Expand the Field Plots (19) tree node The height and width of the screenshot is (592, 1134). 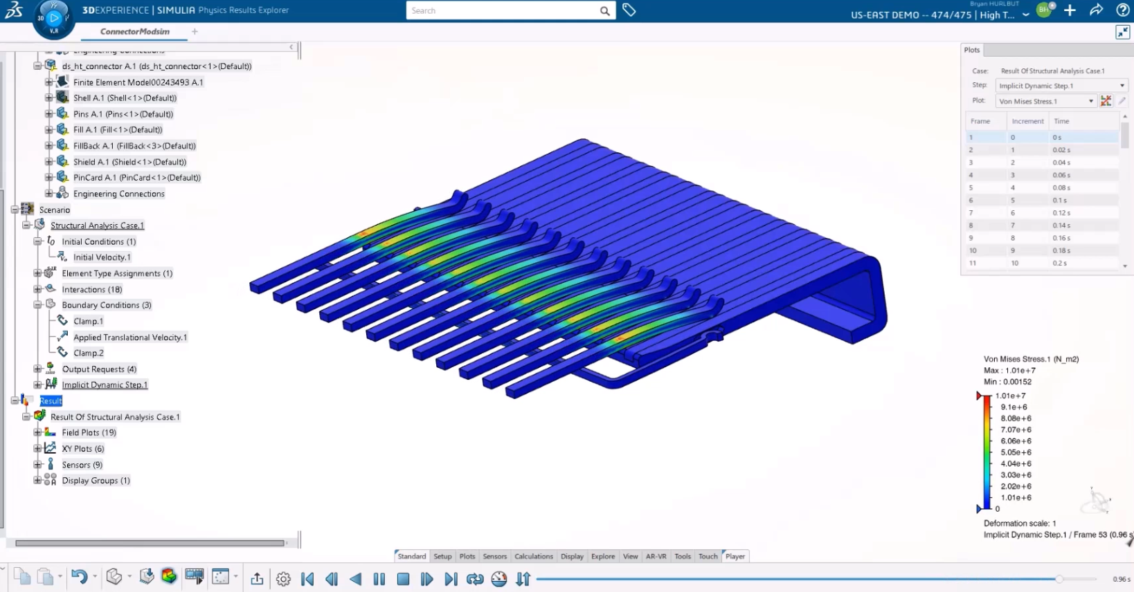(x=38, y=432)
